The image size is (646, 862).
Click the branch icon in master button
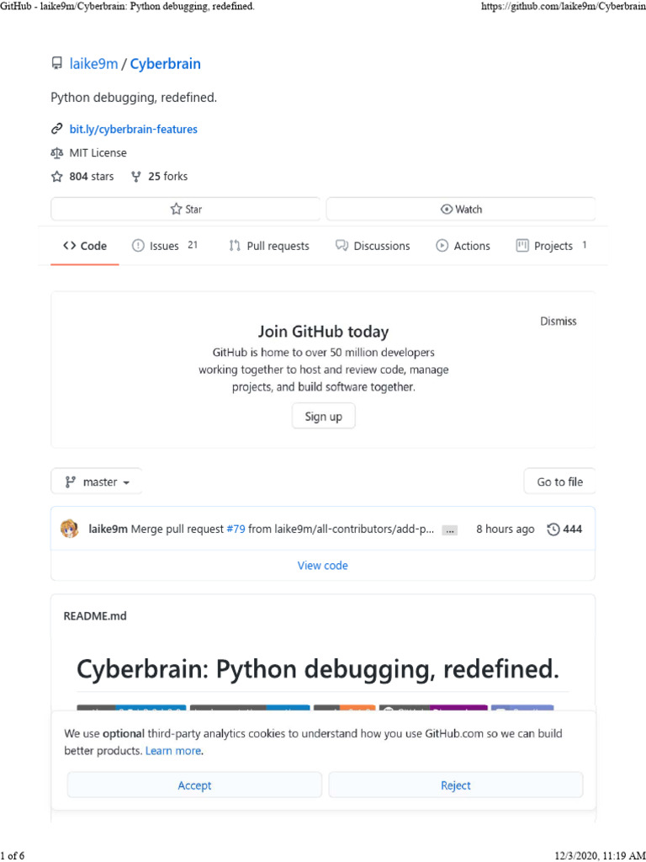[71, 482]
